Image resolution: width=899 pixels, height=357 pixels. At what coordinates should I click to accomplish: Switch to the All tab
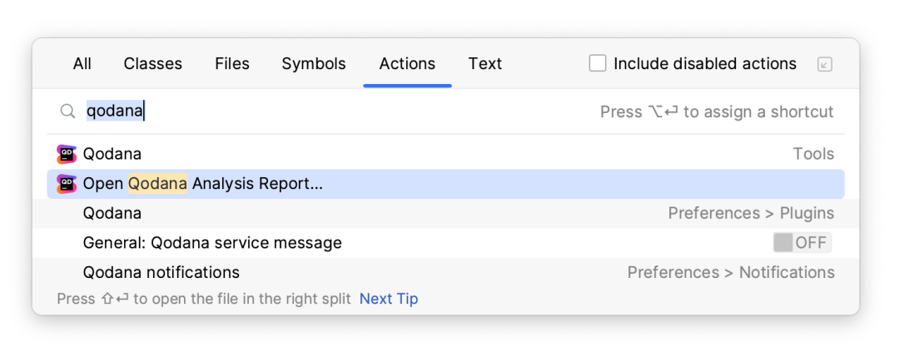[x=82, y=63]
